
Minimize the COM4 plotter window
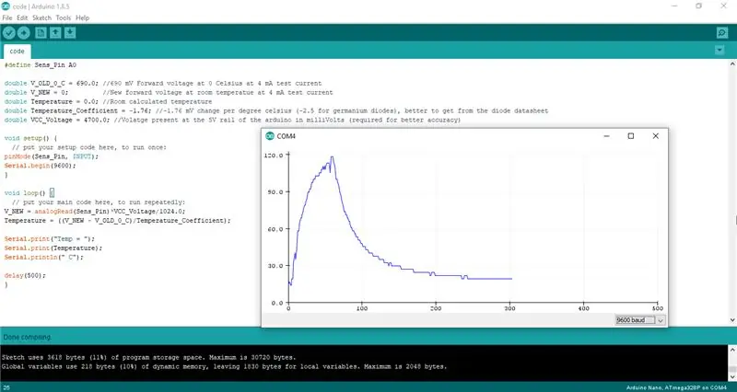(606, 136)
